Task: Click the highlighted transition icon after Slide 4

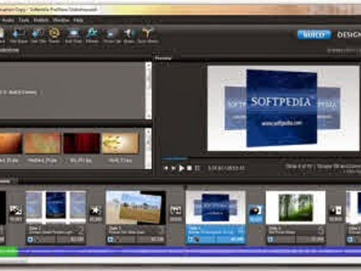Action: (x=255, y=210)
